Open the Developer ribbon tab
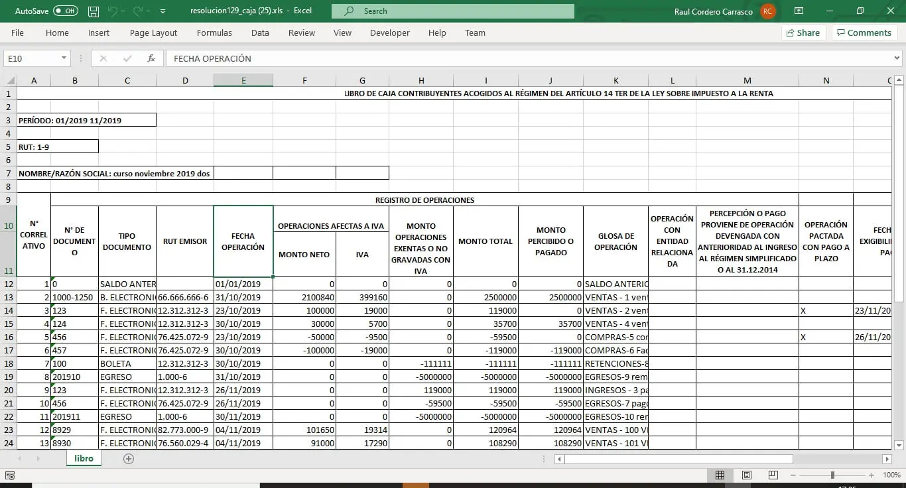 (389, 32)
